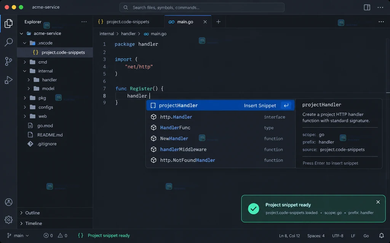Collapse the .vscode folder
390x243 pixels.
click(x=25, y=43)
